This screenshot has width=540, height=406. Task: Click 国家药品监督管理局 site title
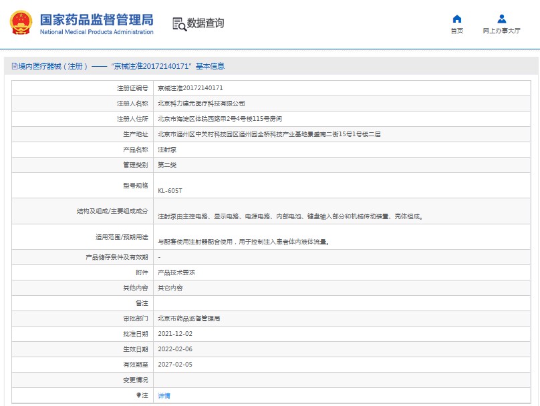click(x=97, y=19)
